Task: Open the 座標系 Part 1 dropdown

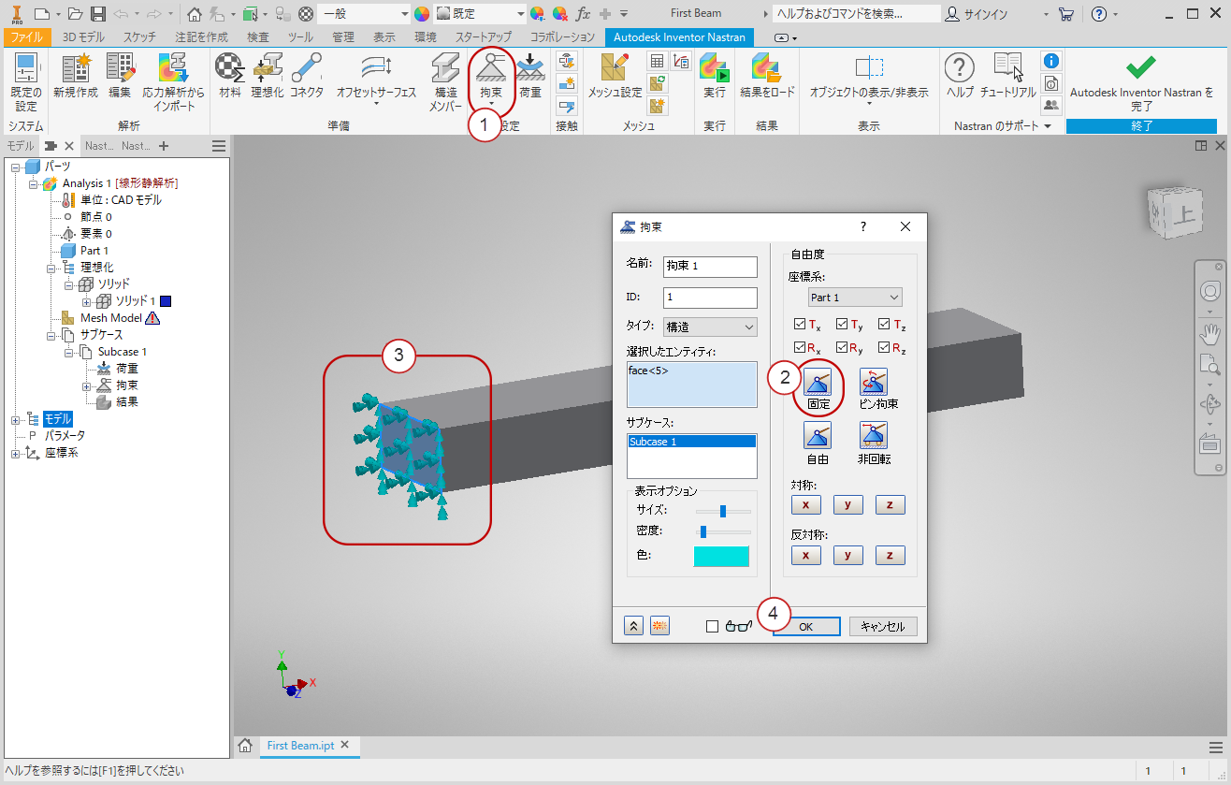Action: click(855, 298)
